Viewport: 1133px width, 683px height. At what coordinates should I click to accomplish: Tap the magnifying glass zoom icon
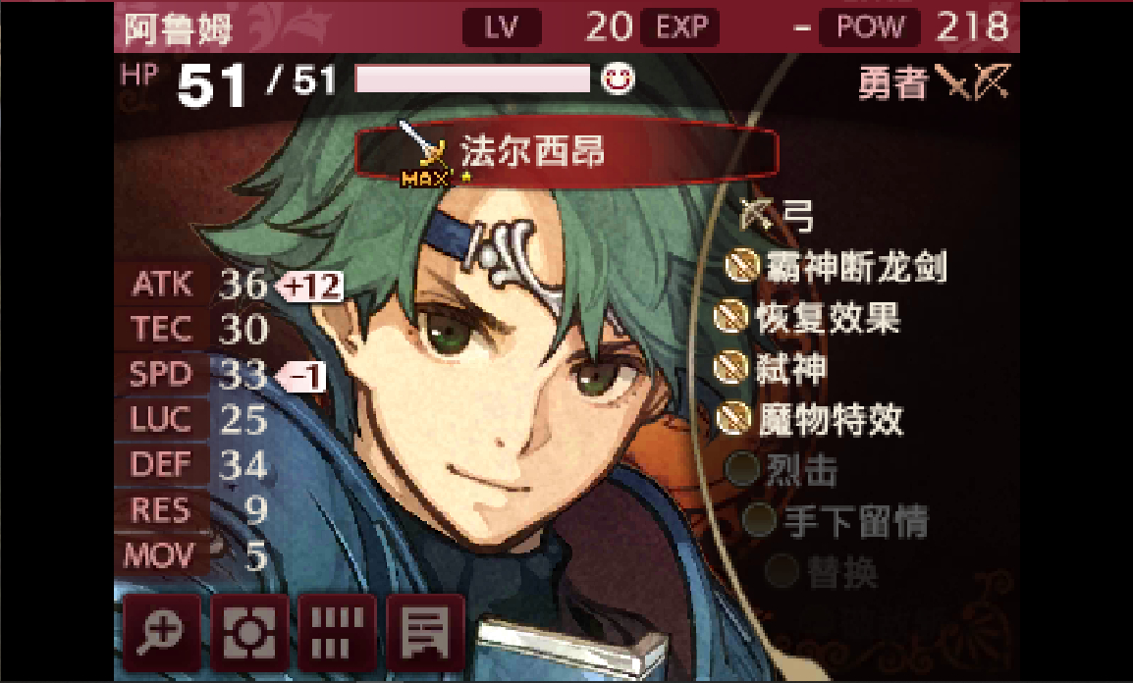coord(162,633)
